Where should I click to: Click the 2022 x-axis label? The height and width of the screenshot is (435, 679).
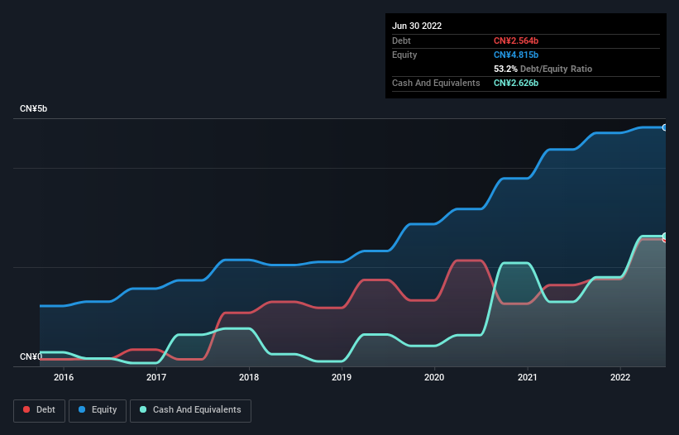(x=620, y=377)
